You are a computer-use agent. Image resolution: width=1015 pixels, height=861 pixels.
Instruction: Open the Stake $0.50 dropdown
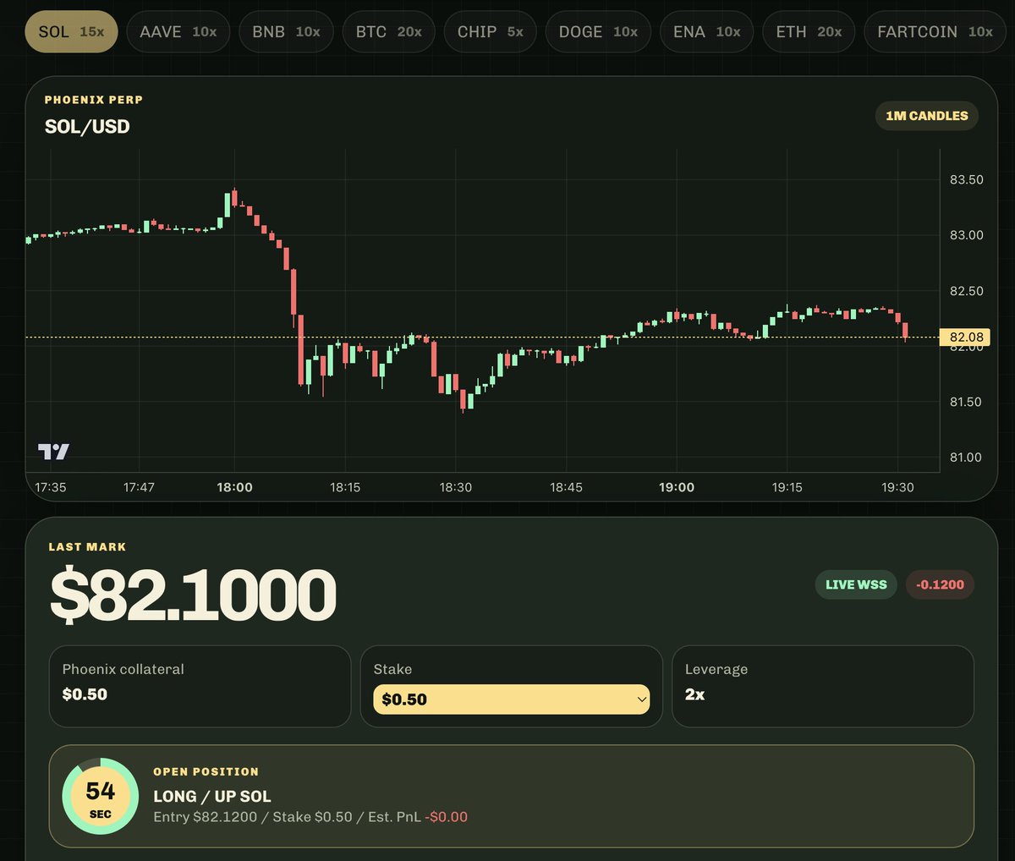point(511,699)
